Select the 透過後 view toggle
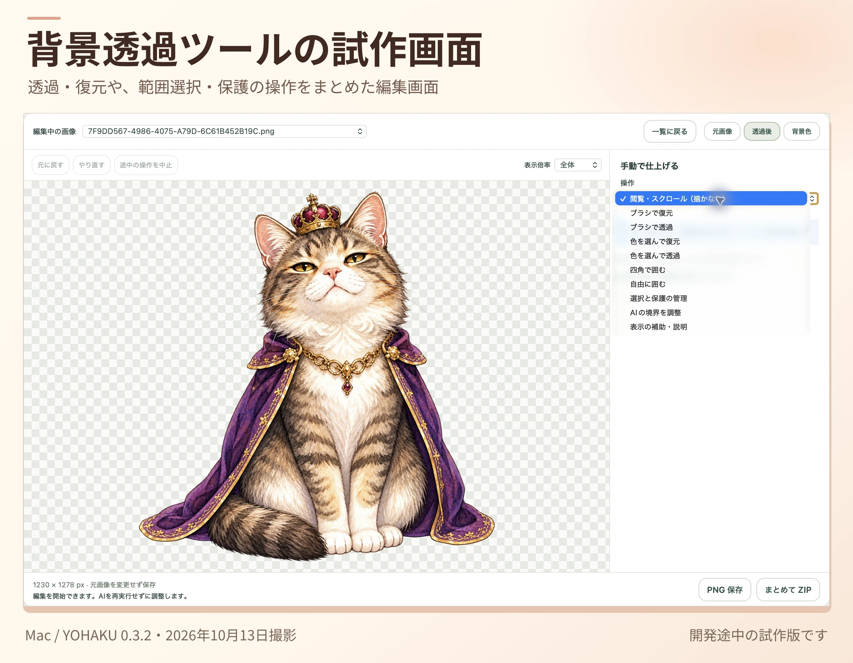Screen dimensions: 853x663 pos(762,131)
